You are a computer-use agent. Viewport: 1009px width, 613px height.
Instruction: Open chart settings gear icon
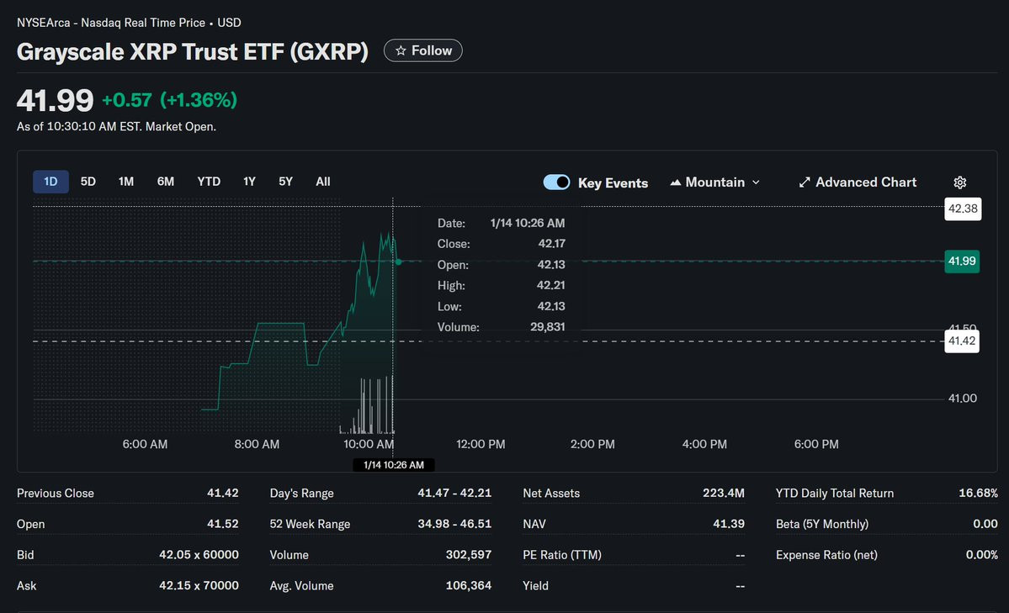point(959,182)
